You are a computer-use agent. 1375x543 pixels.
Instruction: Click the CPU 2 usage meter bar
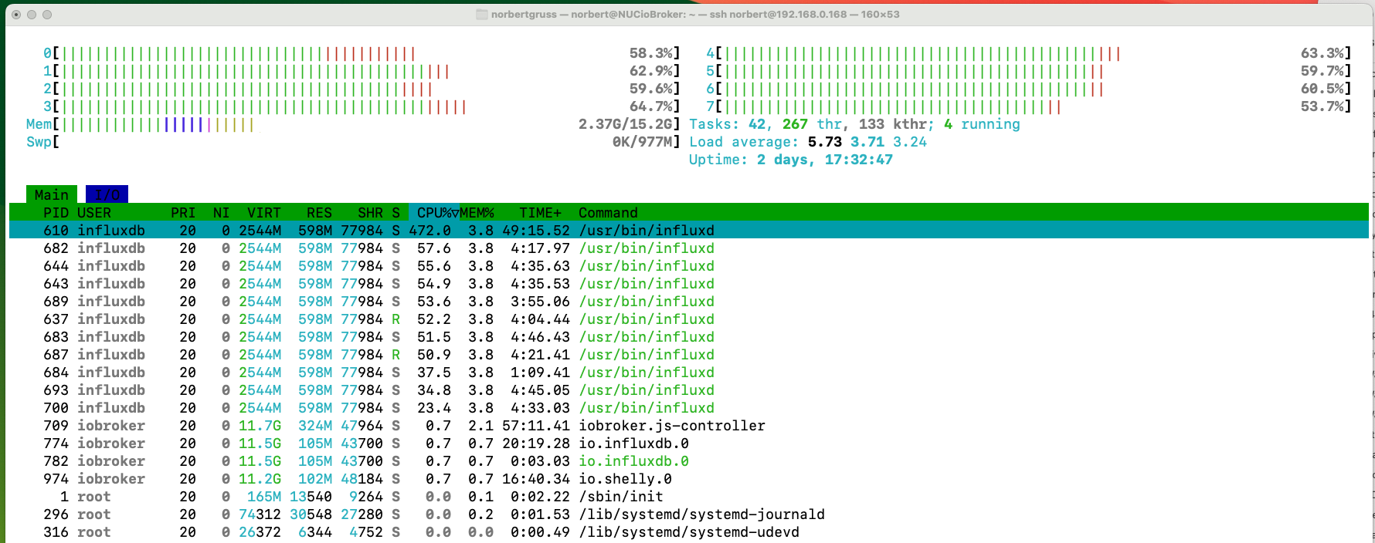362,89
